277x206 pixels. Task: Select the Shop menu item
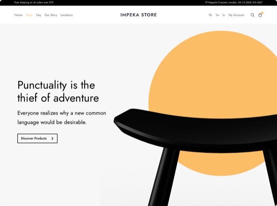pos(29,15)
